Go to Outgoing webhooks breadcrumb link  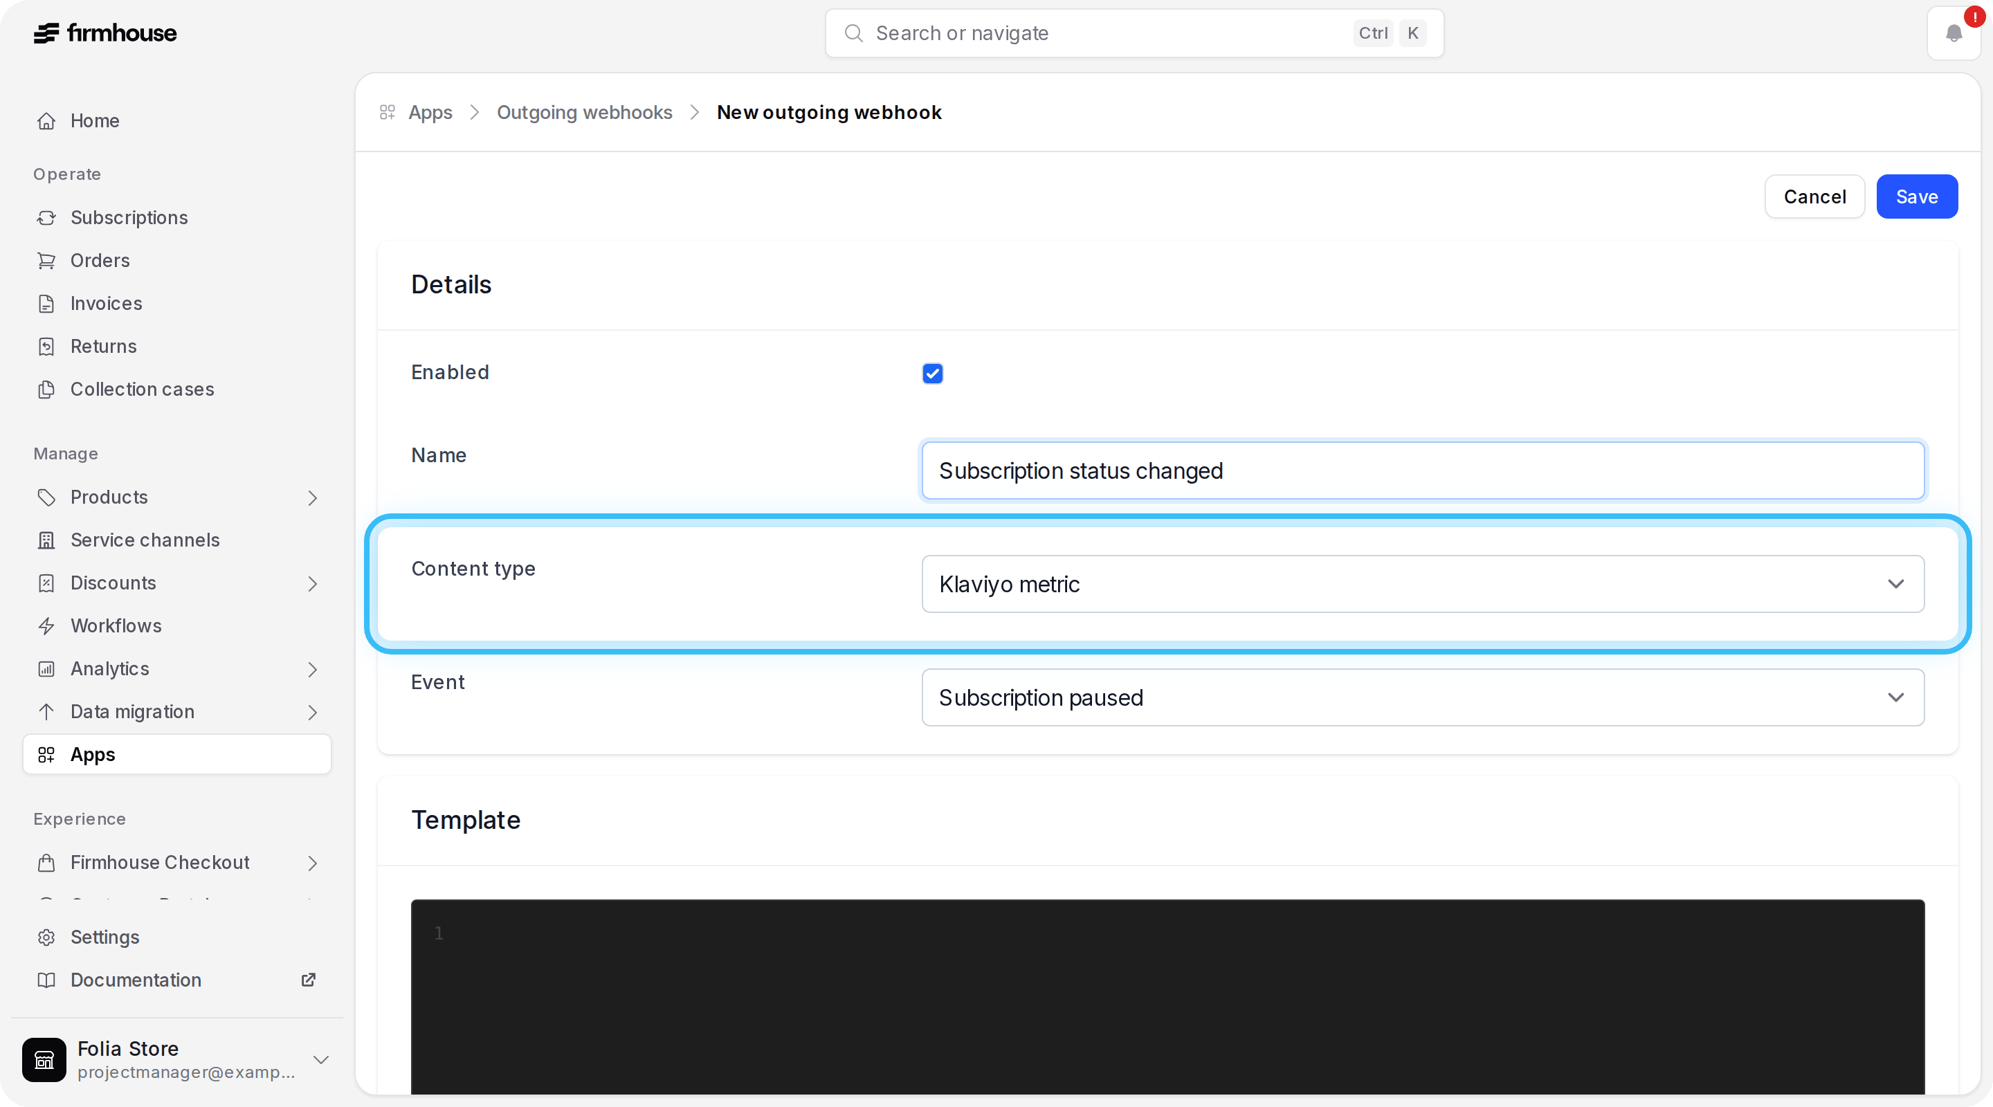(584, 113)
